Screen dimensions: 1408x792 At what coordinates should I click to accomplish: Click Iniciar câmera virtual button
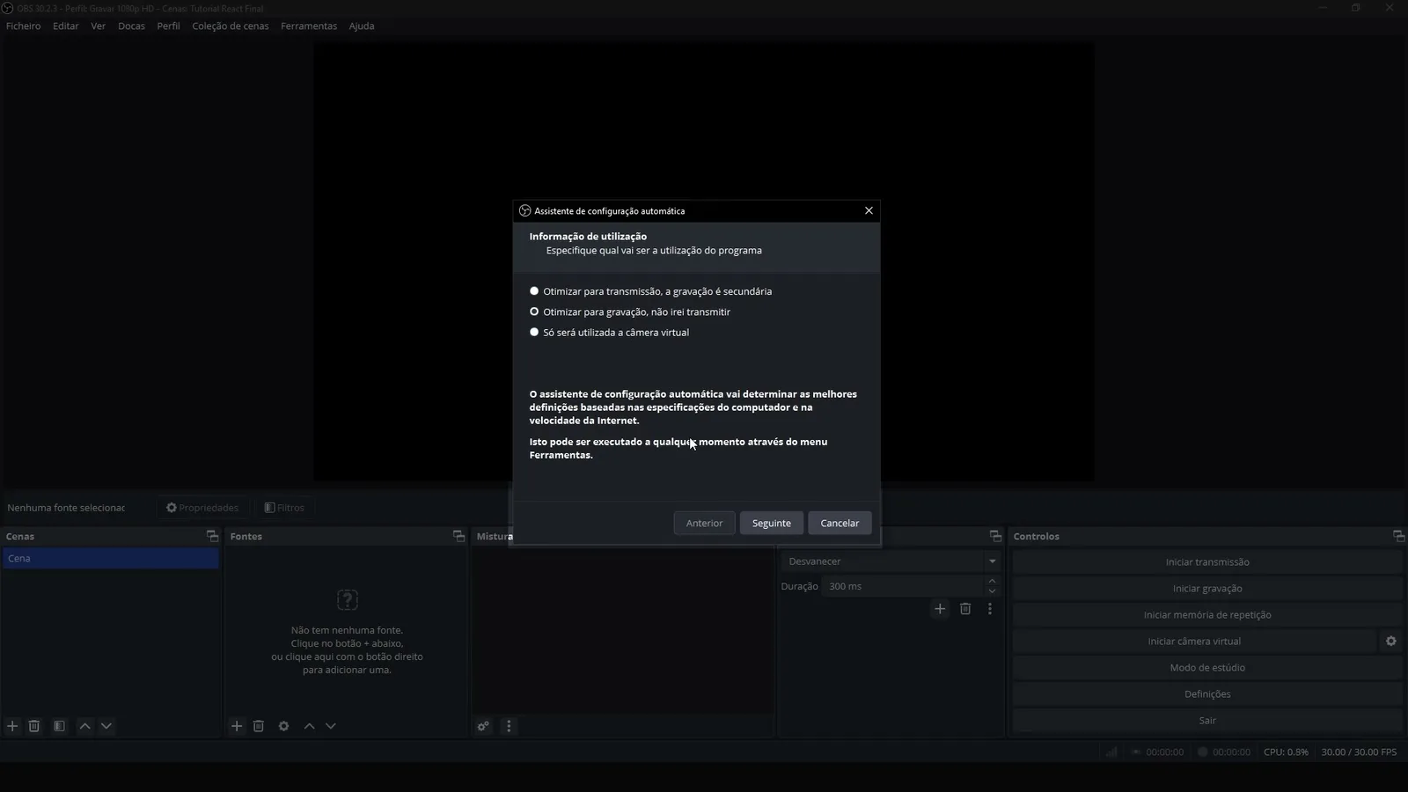[1194, 642]
